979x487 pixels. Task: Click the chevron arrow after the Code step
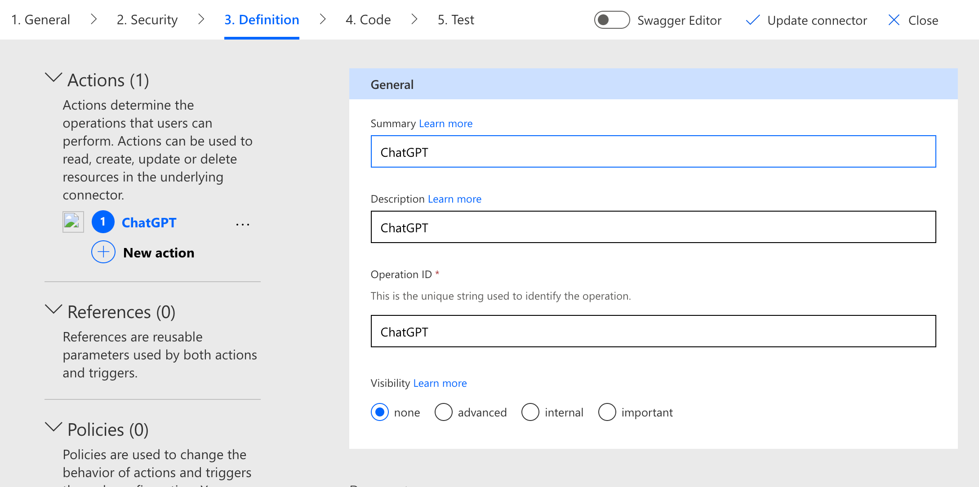(414, 19)
